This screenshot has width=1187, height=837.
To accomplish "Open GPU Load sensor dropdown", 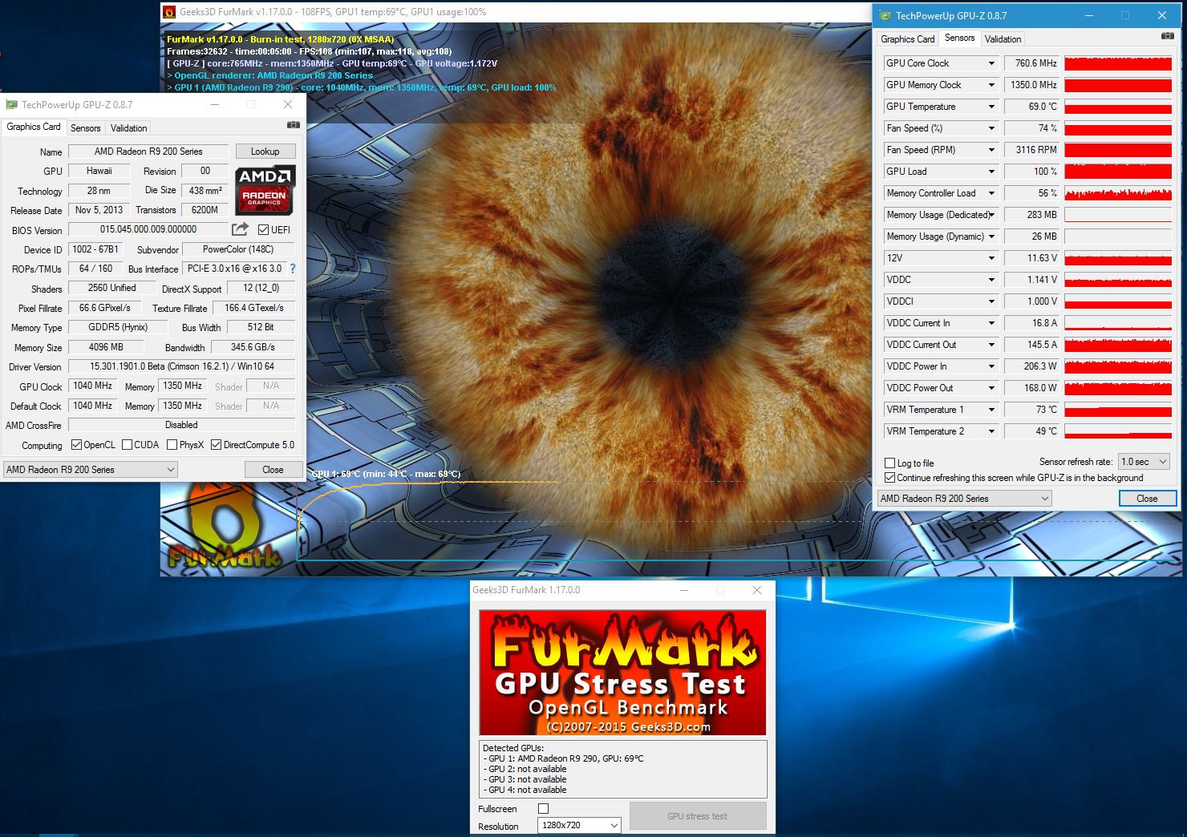I will 991,172.
